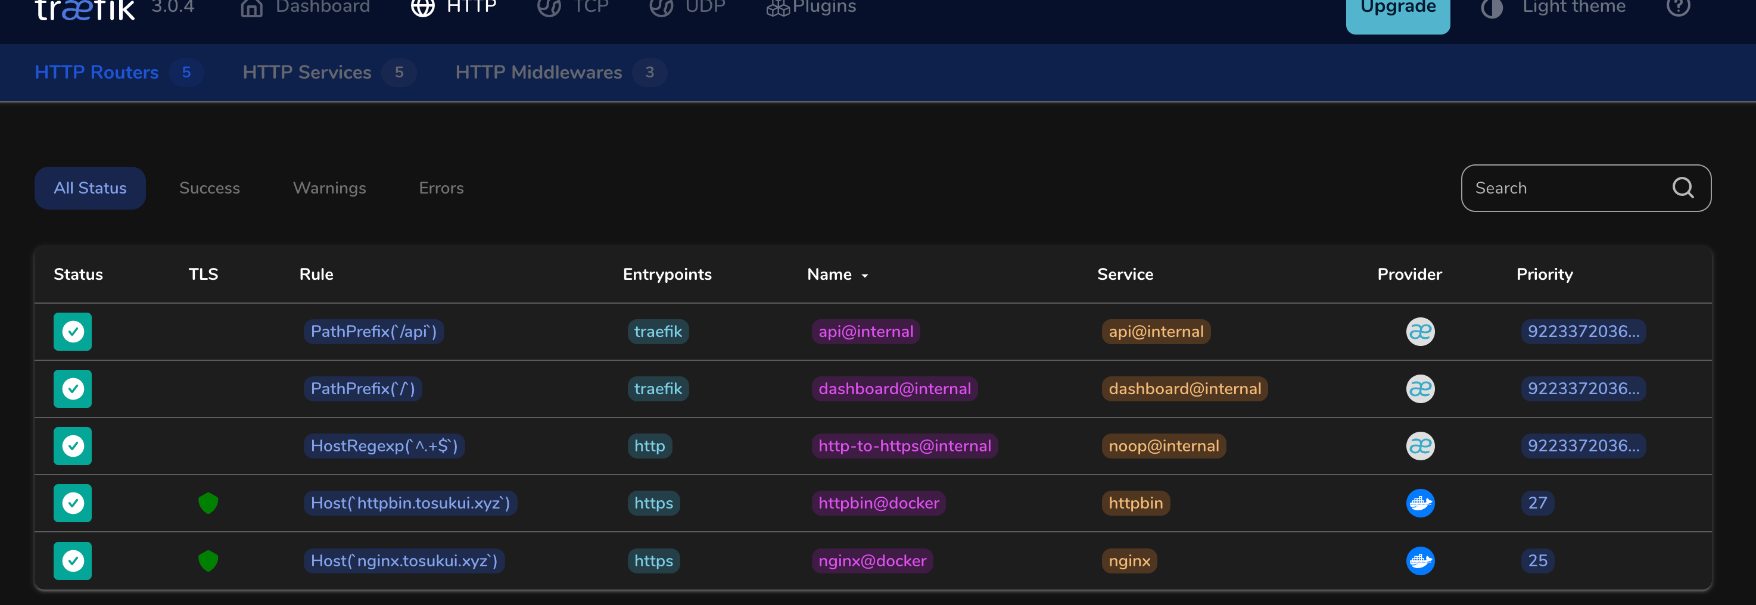Click router name httpbin@docker

[x=879, y=504]
